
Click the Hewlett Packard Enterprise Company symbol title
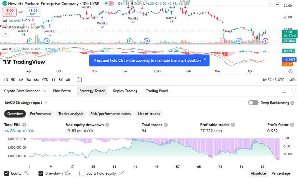pyautogui.click(x=43, y=3)
